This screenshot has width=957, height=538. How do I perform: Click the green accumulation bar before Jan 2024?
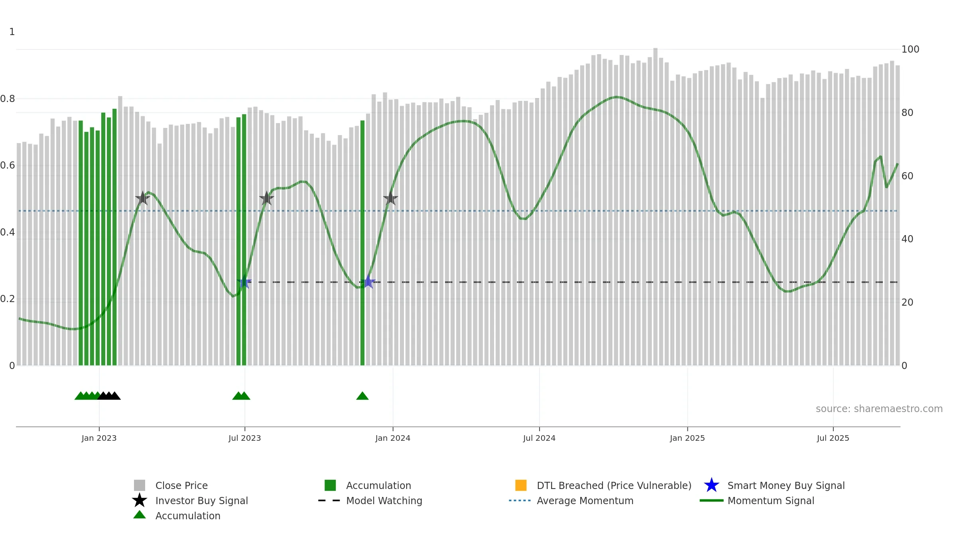coord(362,243)
